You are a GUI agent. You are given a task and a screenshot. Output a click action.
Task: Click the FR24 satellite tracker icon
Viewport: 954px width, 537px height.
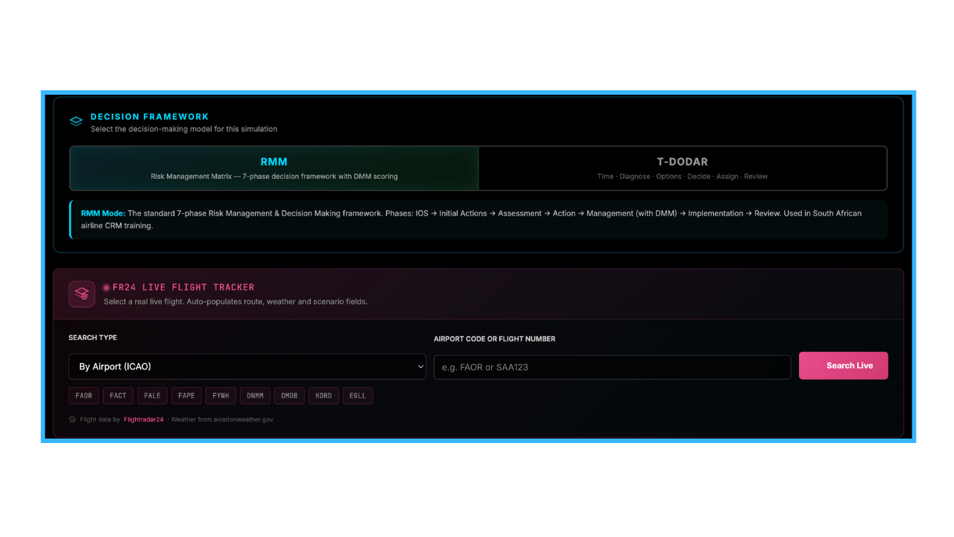coord(81,294)
